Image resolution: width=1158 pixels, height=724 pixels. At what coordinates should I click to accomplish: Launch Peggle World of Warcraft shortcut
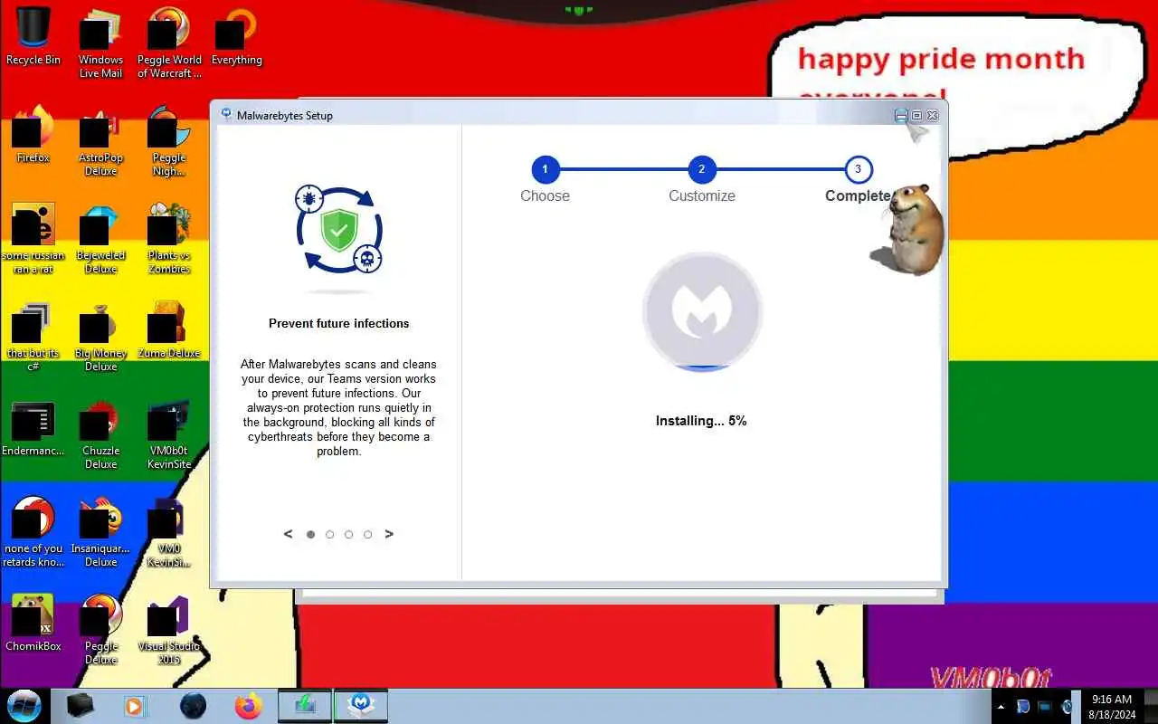(x=169, y=43)
